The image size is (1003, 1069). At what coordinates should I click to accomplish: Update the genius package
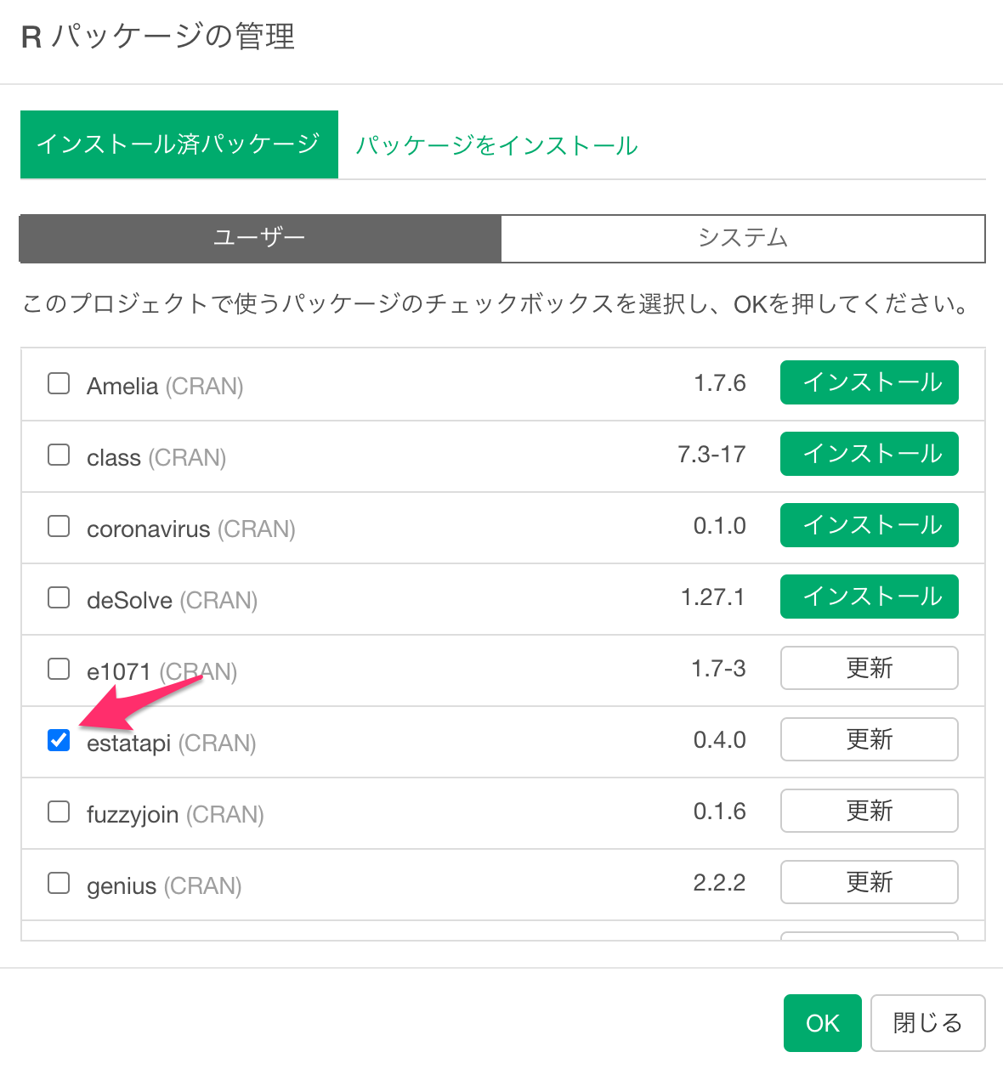pos(870,882)
